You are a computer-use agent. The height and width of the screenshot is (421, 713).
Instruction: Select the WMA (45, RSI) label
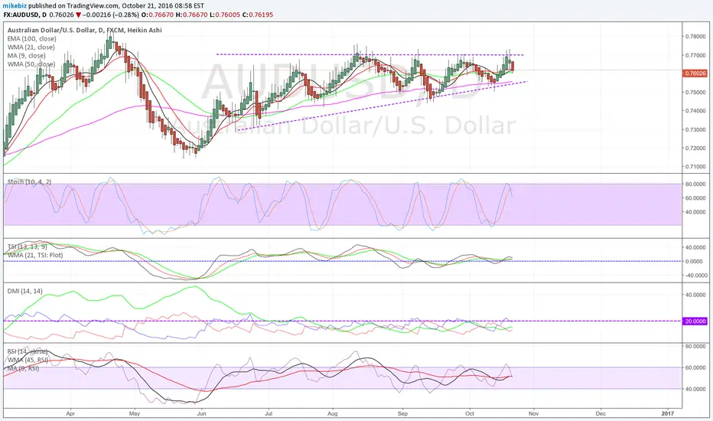28,360
